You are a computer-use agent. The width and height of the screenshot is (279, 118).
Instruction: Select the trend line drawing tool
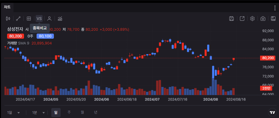18,19
